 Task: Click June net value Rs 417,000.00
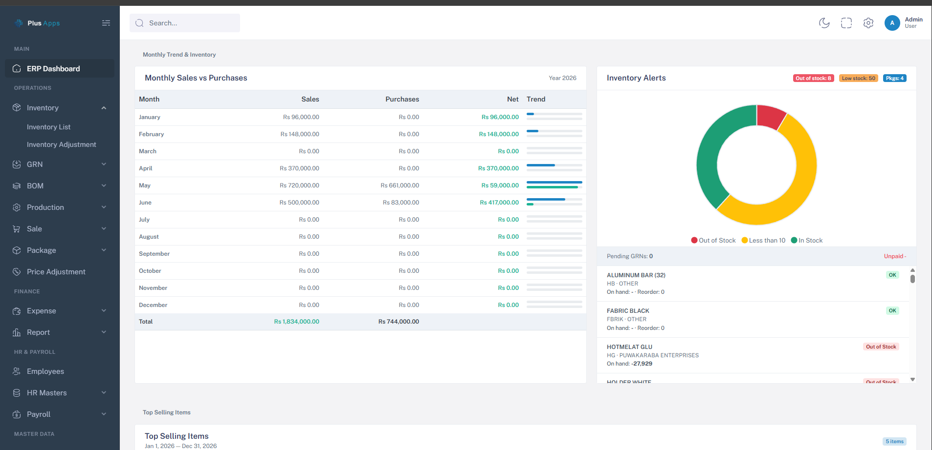[499, 203]
